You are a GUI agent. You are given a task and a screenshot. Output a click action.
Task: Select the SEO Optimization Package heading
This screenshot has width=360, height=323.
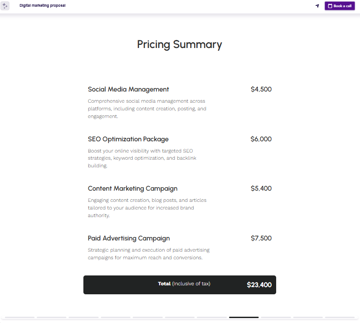click(128, 139)
